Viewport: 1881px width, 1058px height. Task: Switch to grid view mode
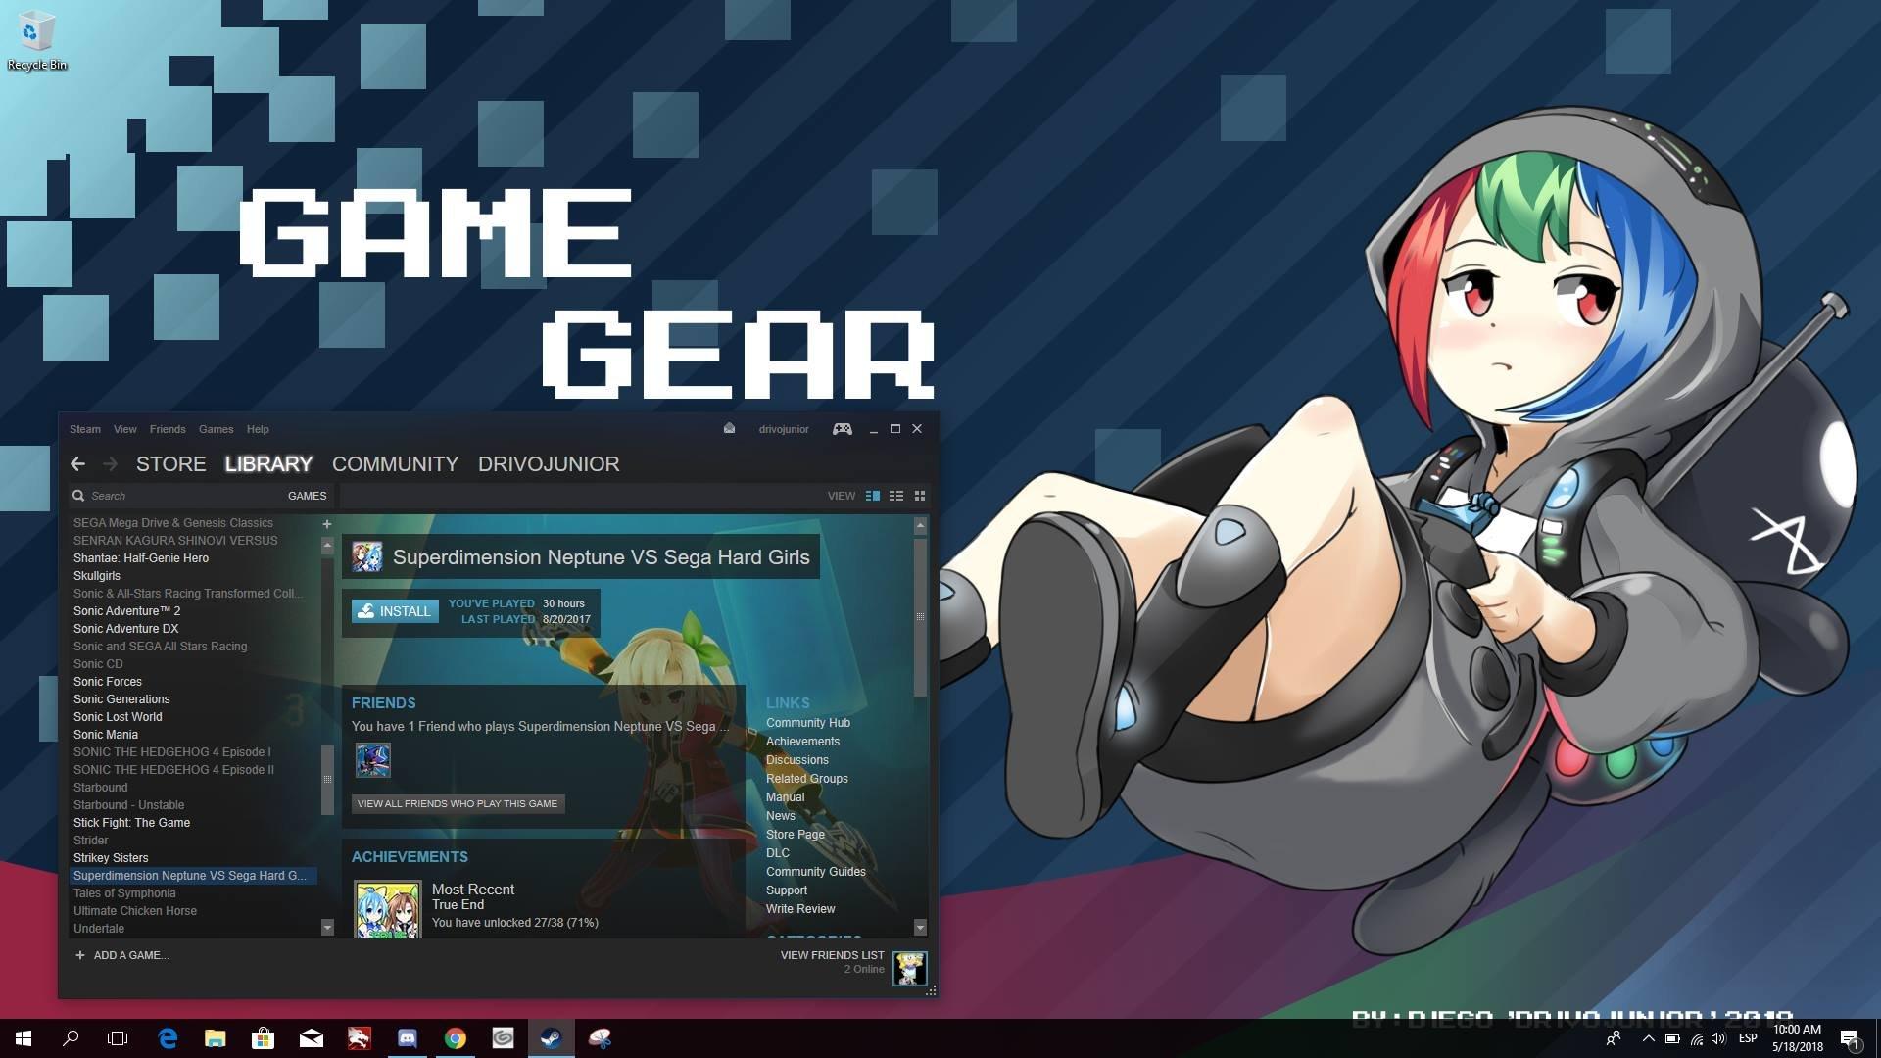[919, 496]
